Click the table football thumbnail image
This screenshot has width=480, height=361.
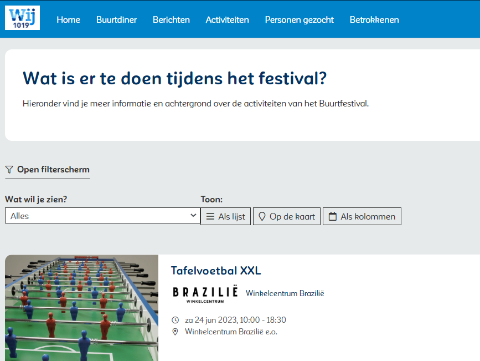coord(81,308)
